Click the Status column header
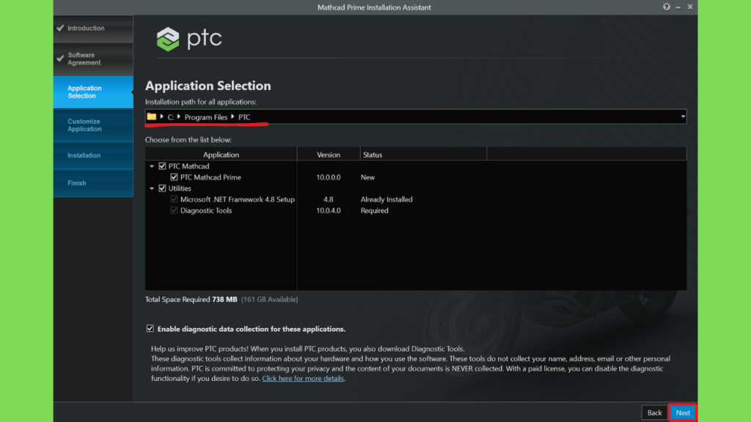This screenshot has height=422, width=751. [x=423, y=155]
